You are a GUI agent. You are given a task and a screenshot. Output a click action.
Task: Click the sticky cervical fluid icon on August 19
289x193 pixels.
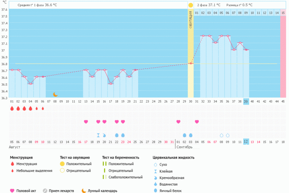click(x=98, y=135)
